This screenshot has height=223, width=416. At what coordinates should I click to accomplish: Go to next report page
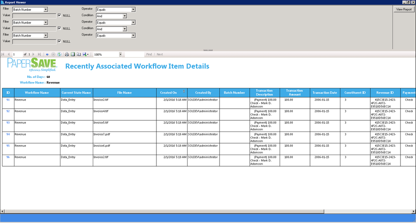[34, 54]
